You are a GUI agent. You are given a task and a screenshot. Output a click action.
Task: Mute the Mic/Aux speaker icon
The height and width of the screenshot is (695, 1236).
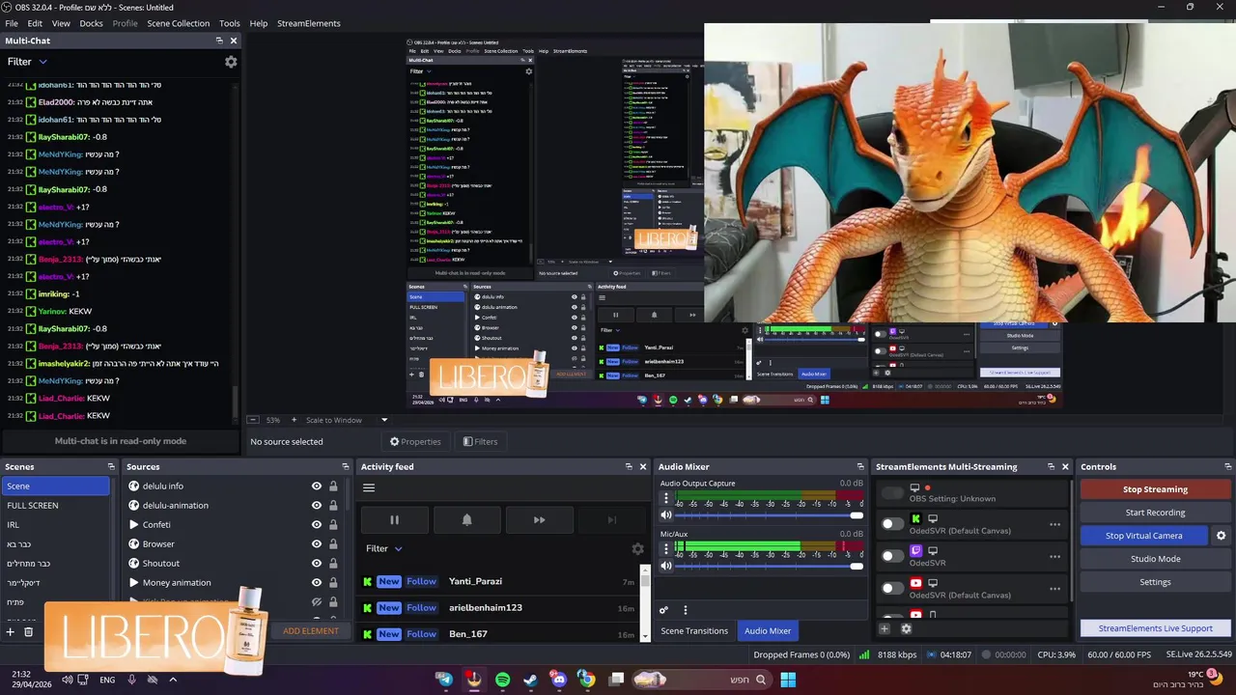[665, 566]
